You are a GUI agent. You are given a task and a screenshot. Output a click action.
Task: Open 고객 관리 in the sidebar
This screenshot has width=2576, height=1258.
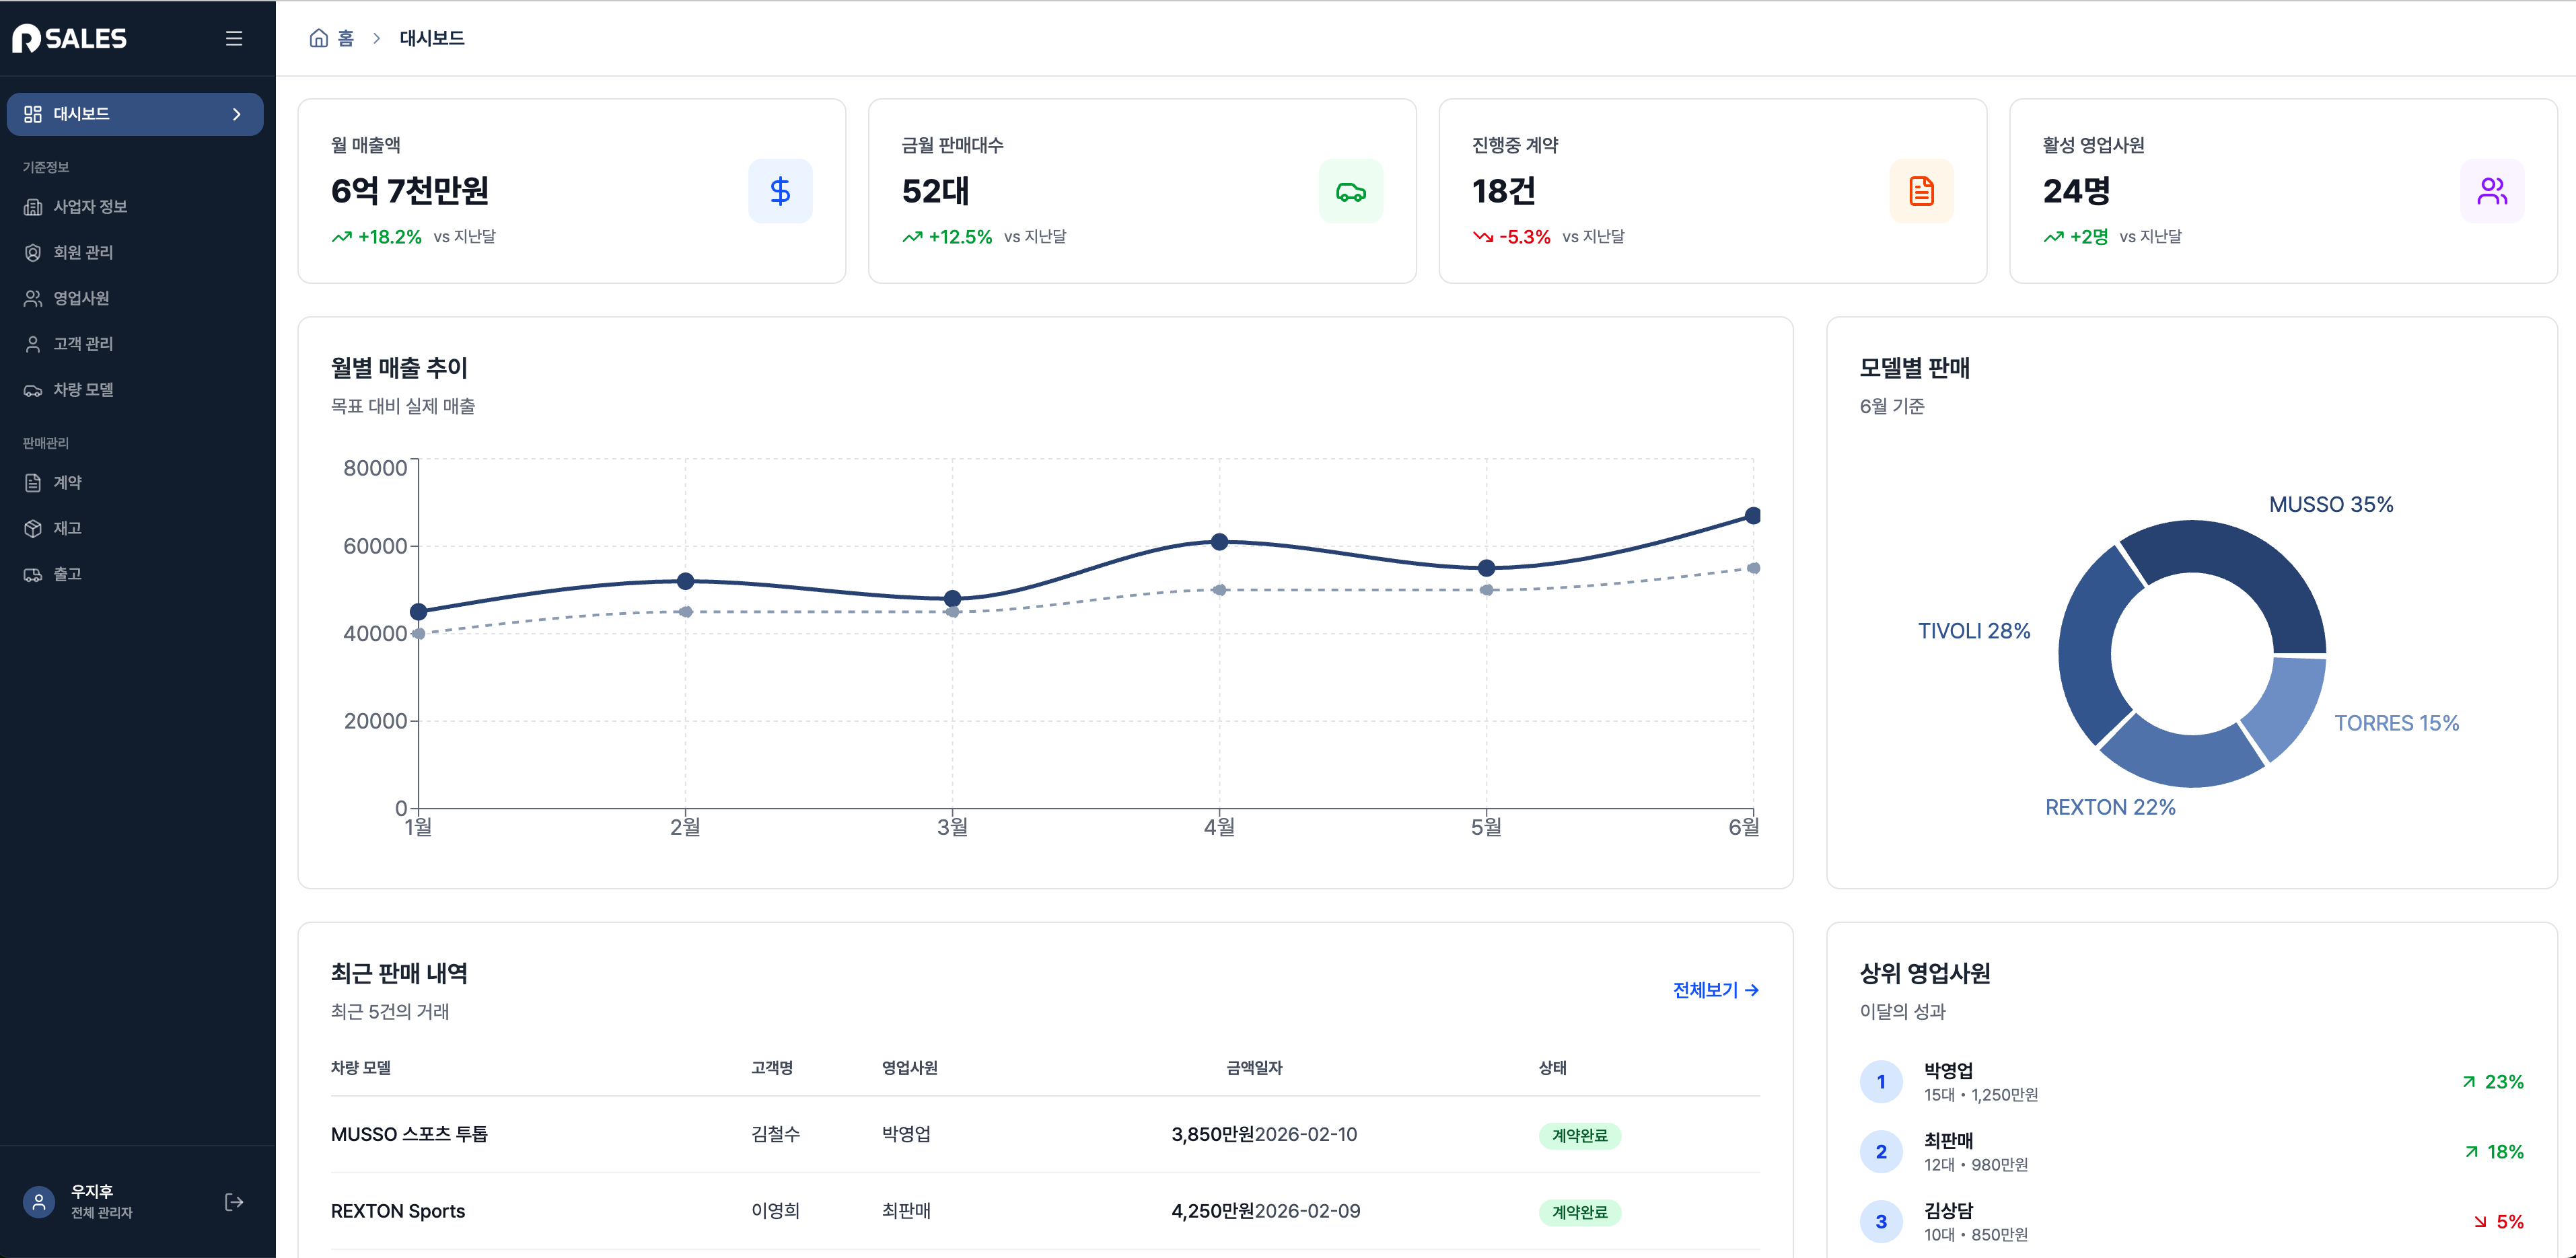coord(135,344)
